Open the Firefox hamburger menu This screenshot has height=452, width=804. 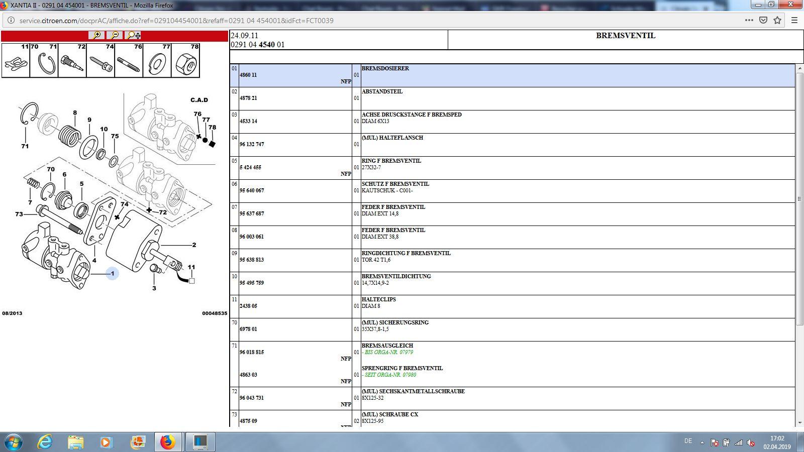[x=794, y=21]
